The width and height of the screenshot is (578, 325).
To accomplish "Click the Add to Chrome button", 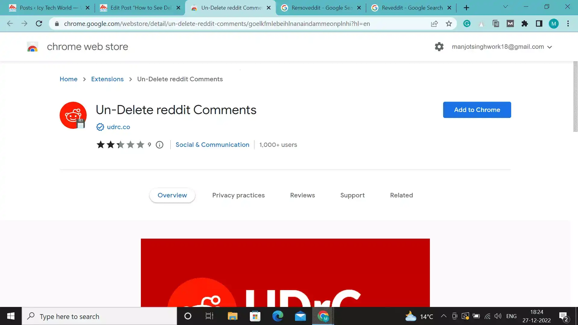I will pos(477,110).
